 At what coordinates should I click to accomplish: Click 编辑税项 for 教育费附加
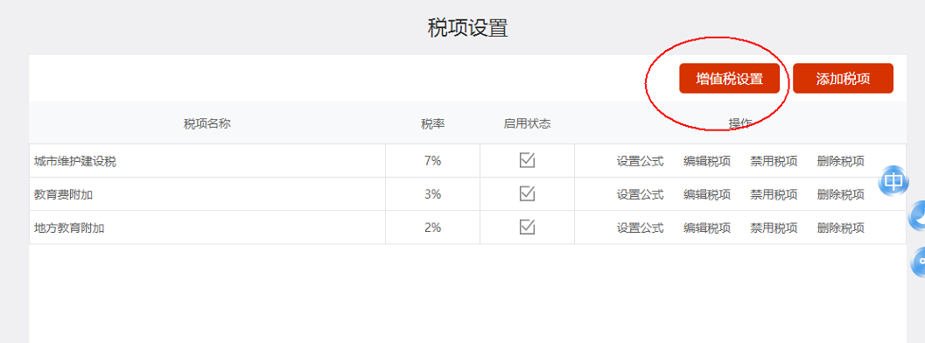click(x=707, y=194)
